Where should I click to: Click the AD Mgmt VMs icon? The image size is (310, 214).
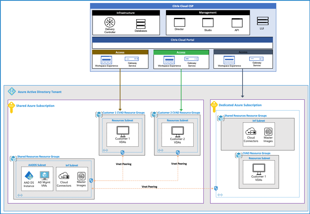(44, 176)
